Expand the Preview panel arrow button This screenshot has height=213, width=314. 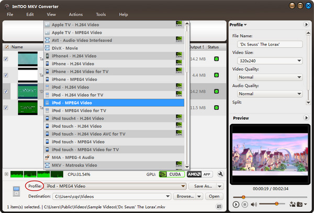coord(306,118)
